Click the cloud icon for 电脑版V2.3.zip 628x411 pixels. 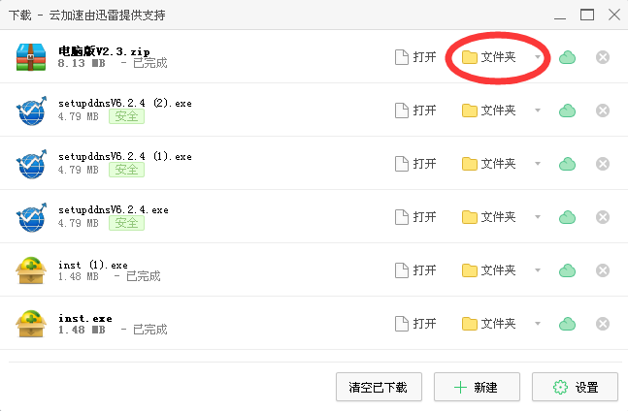567,57
